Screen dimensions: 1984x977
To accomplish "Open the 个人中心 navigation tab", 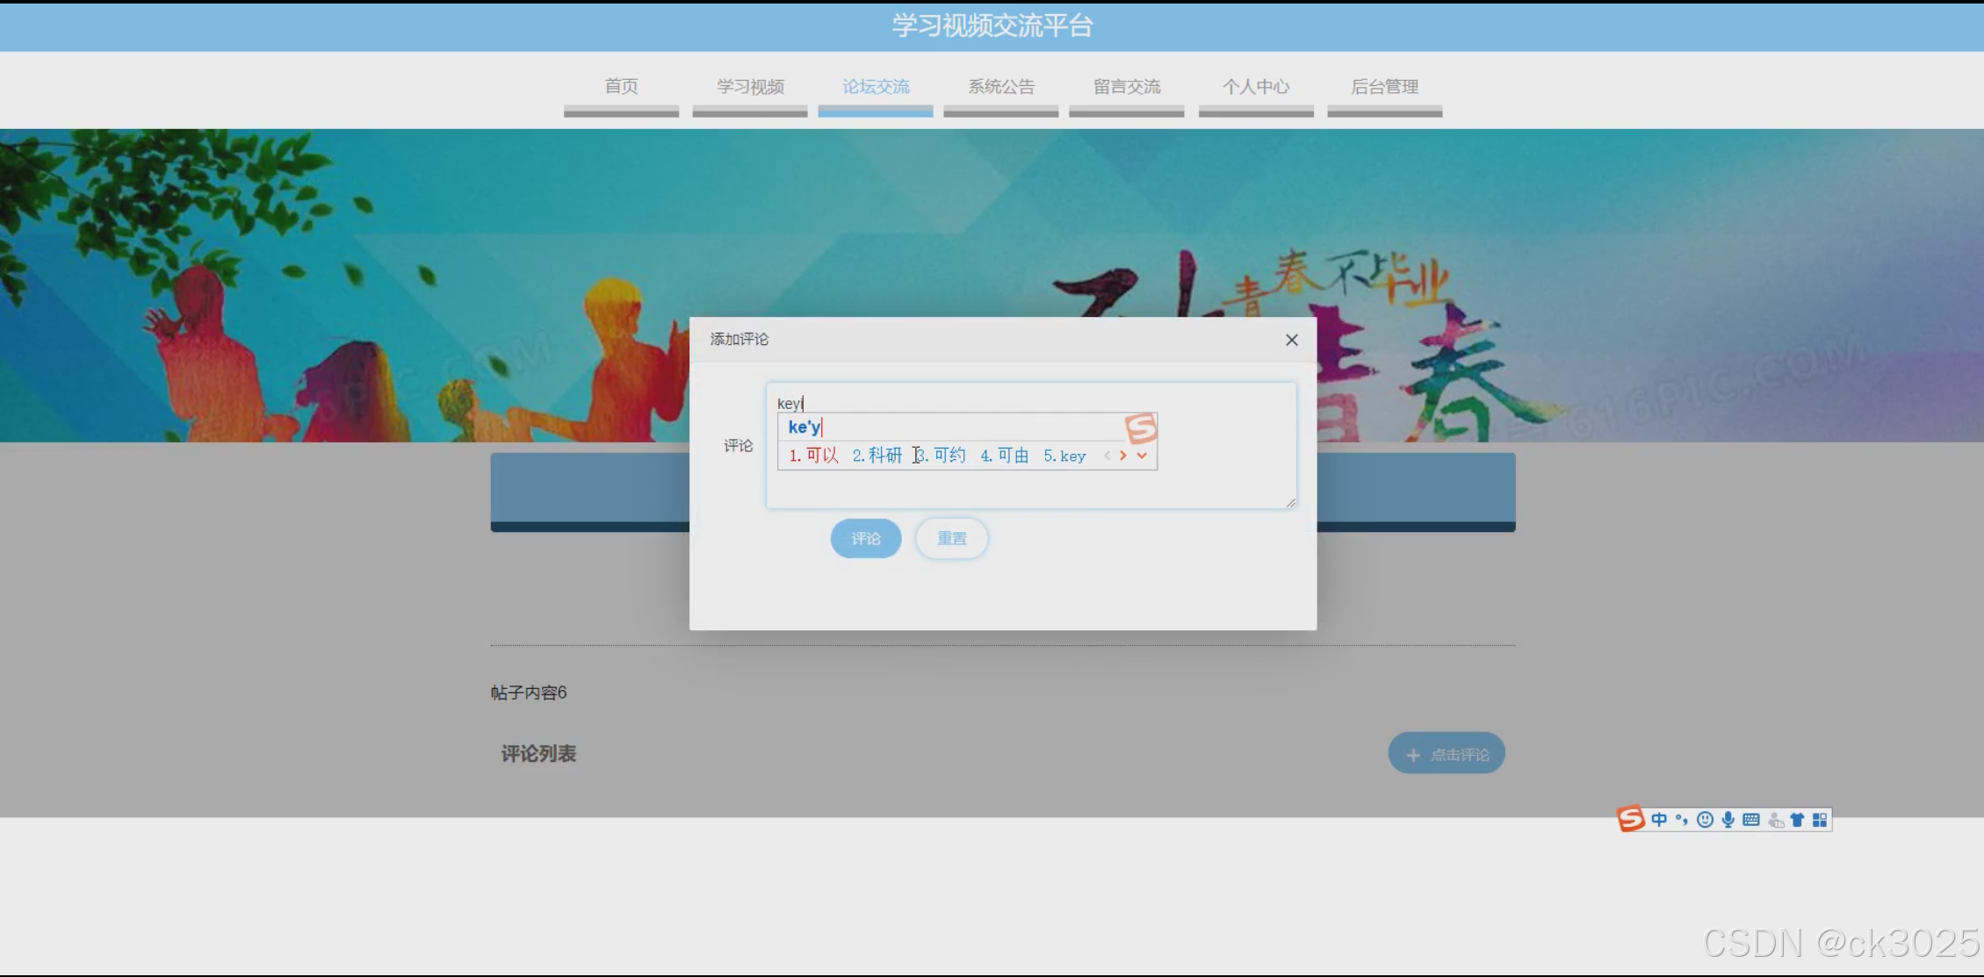I will click(1256, 87).
